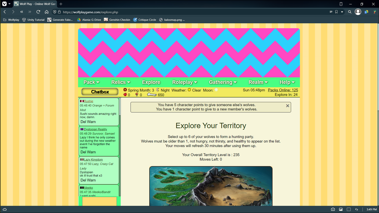
Task: Select Explore in the navigation bar
Action: click(151, 82)
